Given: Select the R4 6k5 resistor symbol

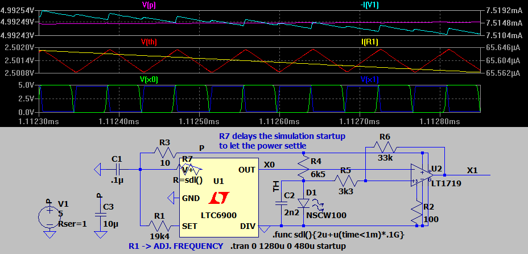Looking at the screenshot, I should click(302, 168).
